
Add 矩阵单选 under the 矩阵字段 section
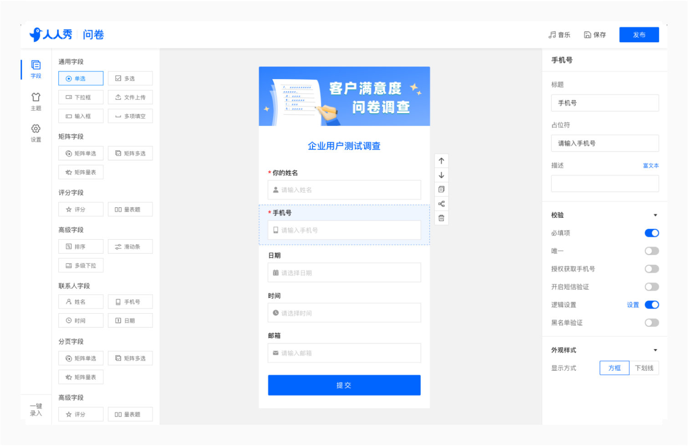pos(81,153)
